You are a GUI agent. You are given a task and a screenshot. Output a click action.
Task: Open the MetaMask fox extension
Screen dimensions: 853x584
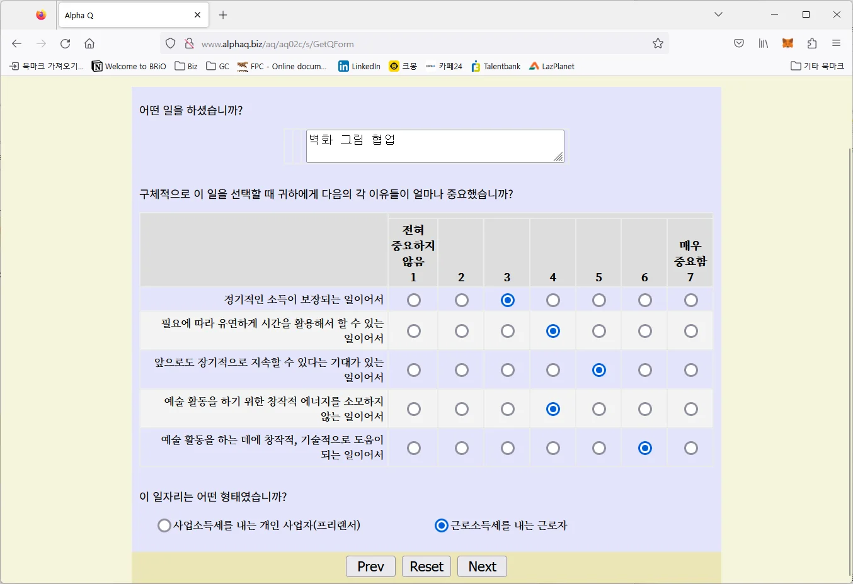pos(787,43)
